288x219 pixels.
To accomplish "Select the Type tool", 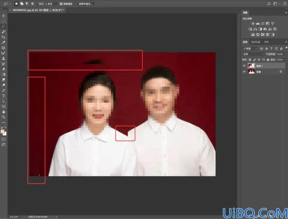I will 4,96.
